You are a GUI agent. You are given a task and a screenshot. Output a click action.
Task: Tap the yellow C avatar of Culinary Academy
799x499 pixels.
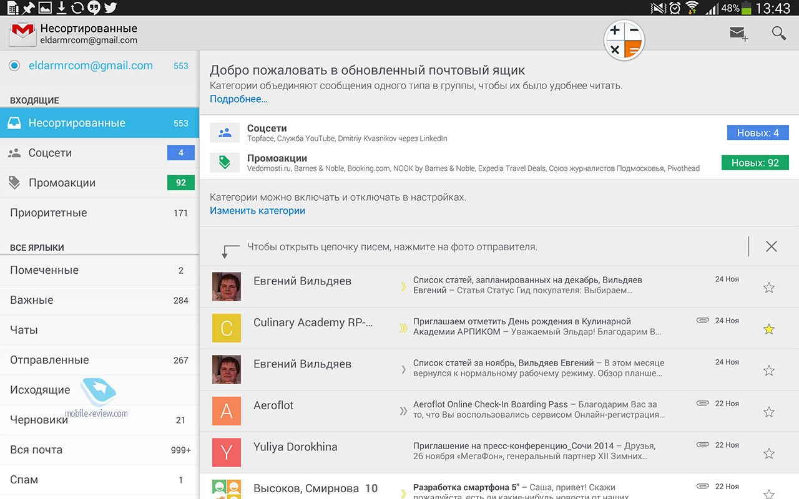pyautogui.click(x=227, y=328)
